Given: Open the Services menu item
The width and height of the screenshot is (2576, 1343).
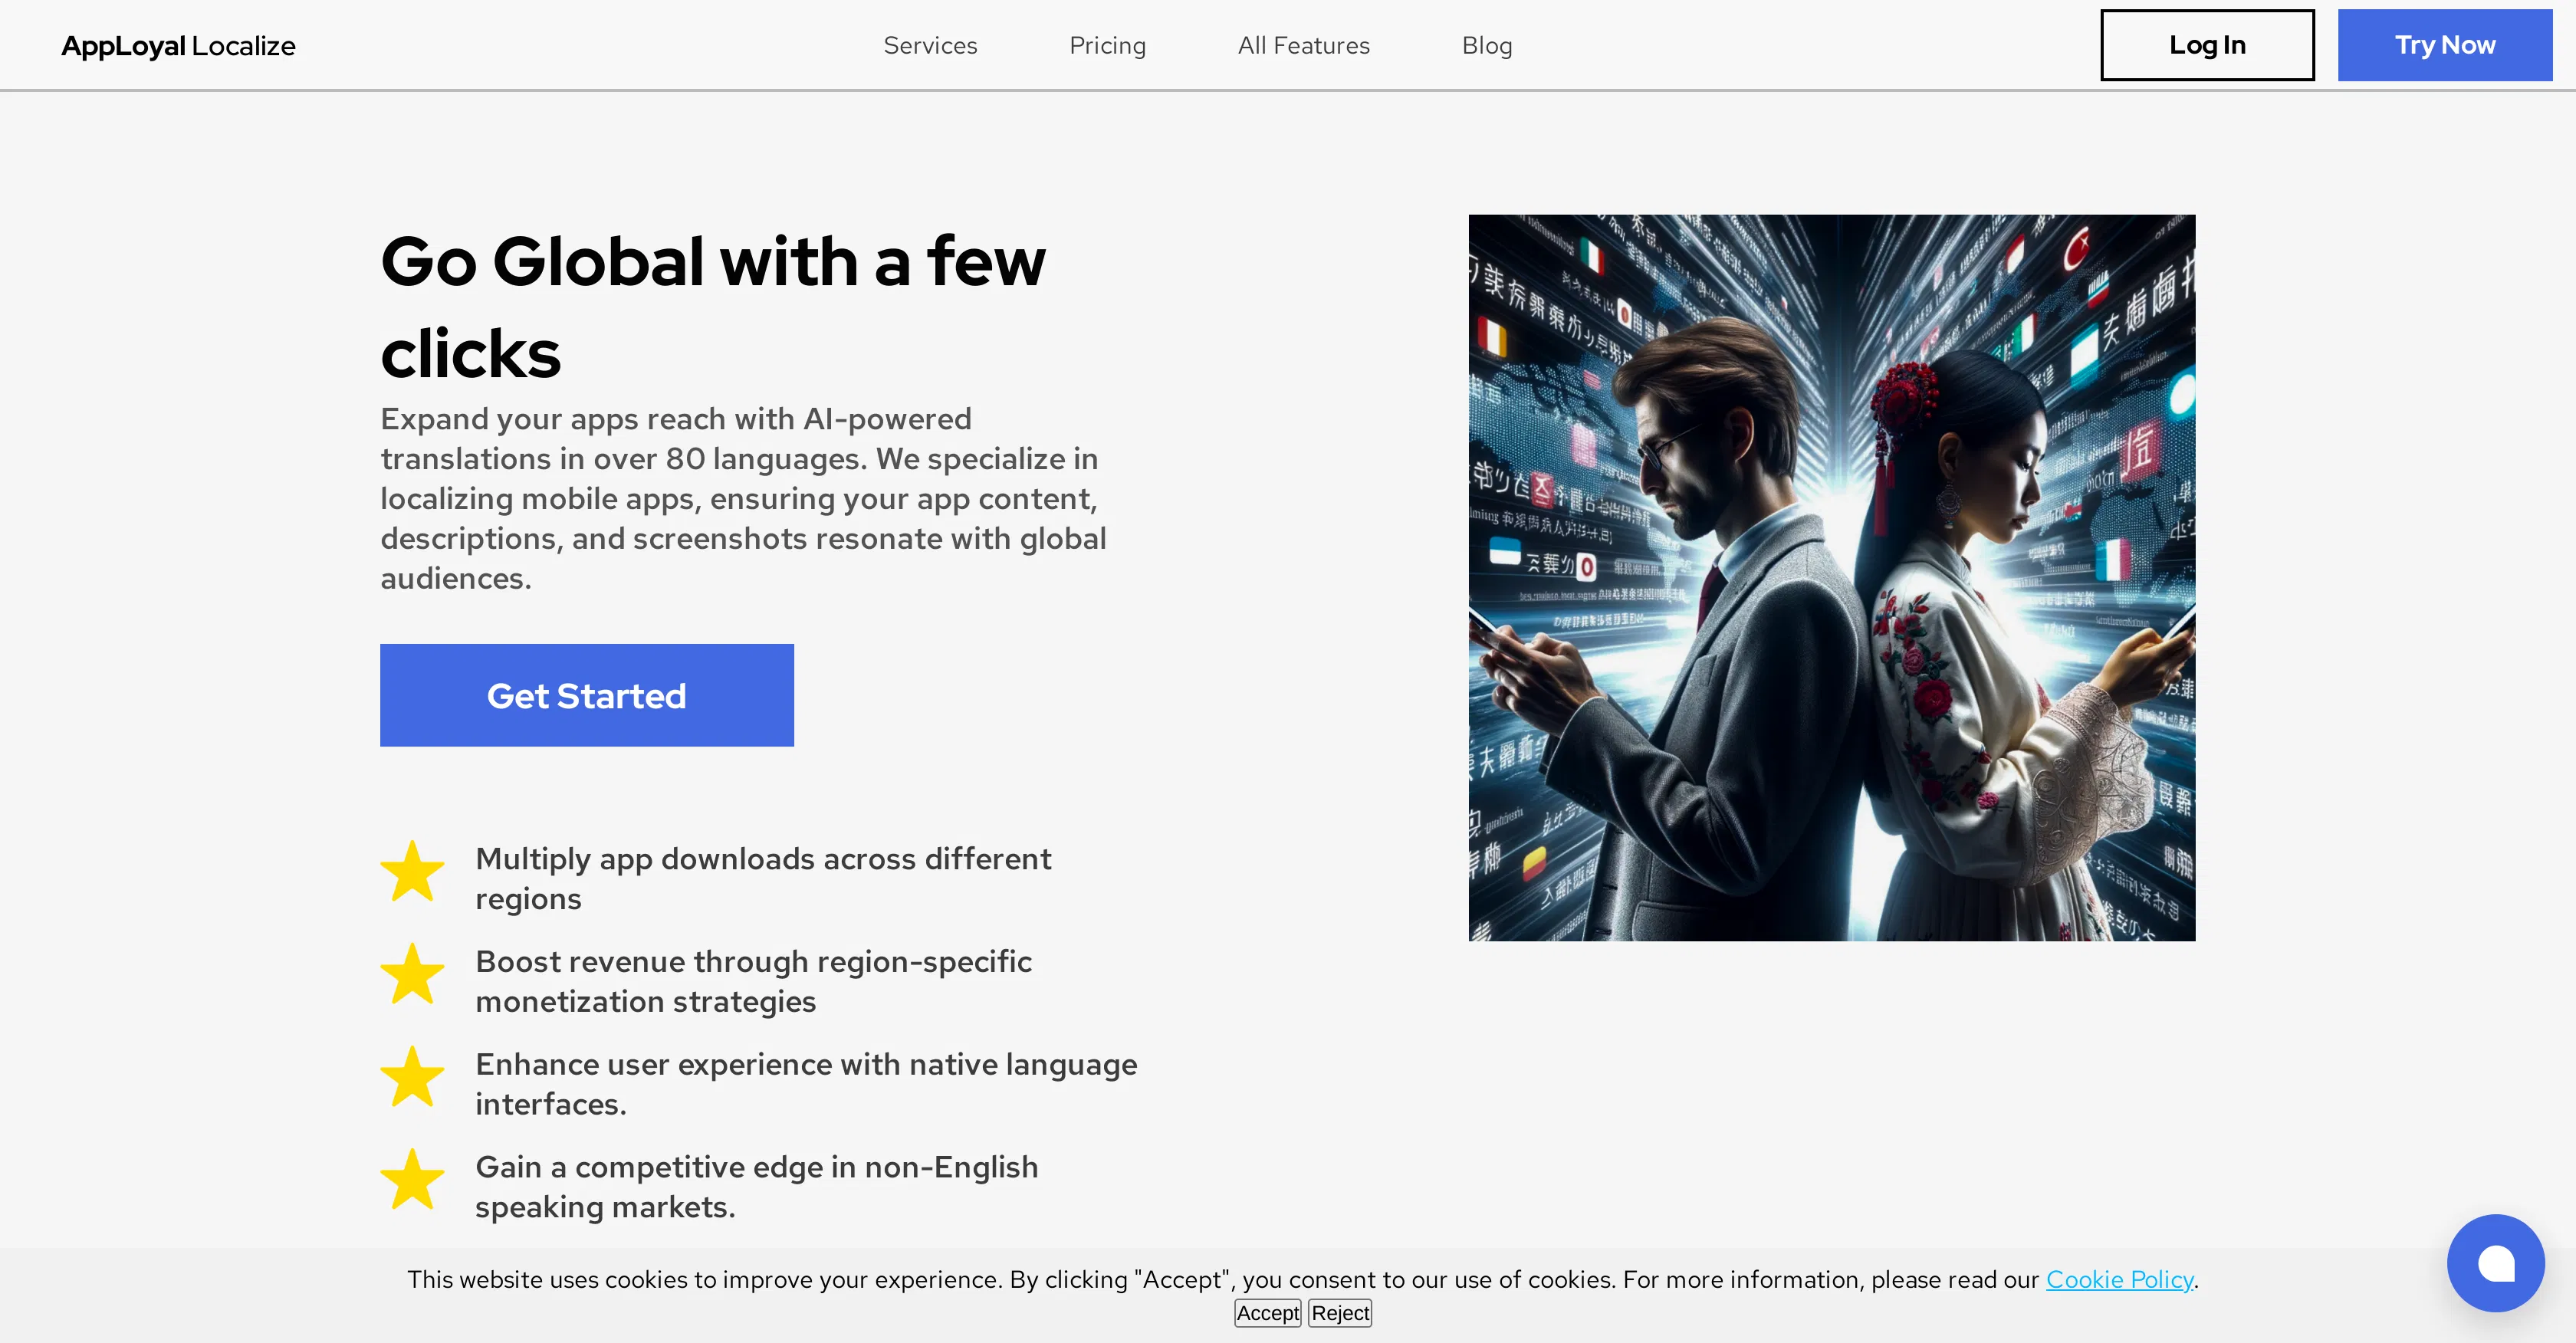Looking at the screenshot, I should (930, 46).
